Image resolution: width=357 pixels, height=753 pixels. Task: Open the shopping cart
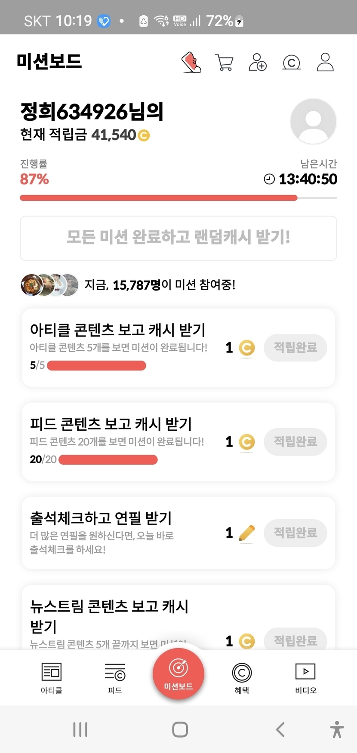224,62
